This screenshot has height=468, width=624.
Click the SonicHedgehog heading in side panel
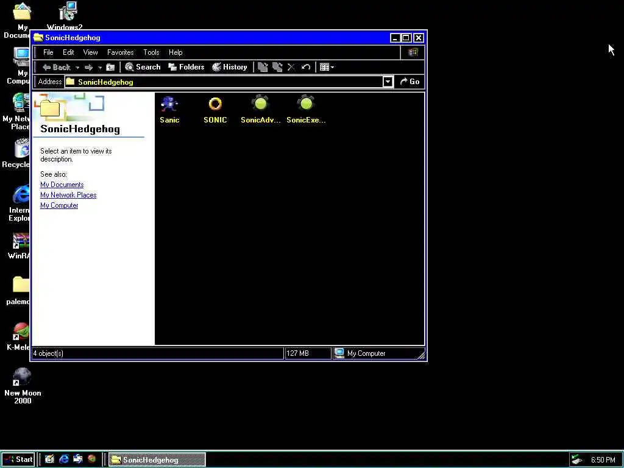80,129
